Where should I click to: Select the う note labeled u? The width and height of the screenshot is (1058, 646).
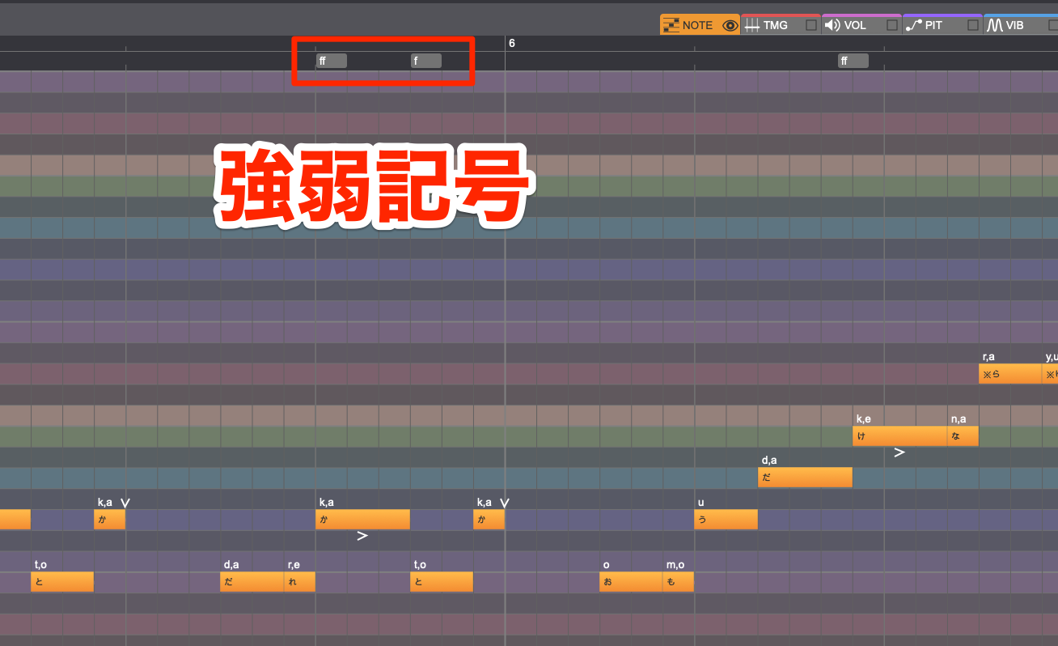pos(726,519)
